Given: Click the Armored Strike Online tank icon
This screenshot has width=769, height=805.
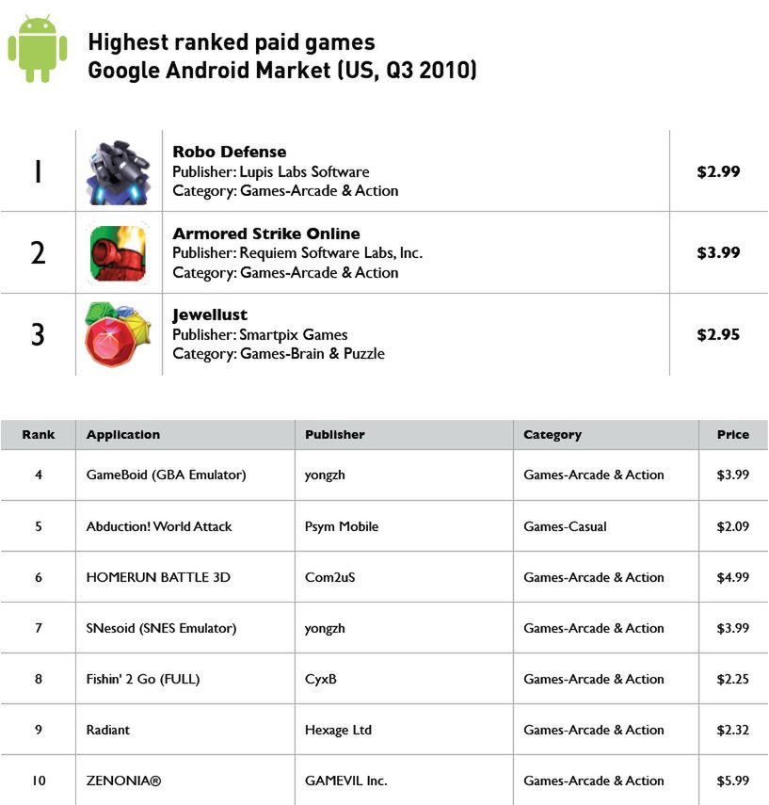Looking at the screenshot, I should pyautogui.click(x=119, y=253).
